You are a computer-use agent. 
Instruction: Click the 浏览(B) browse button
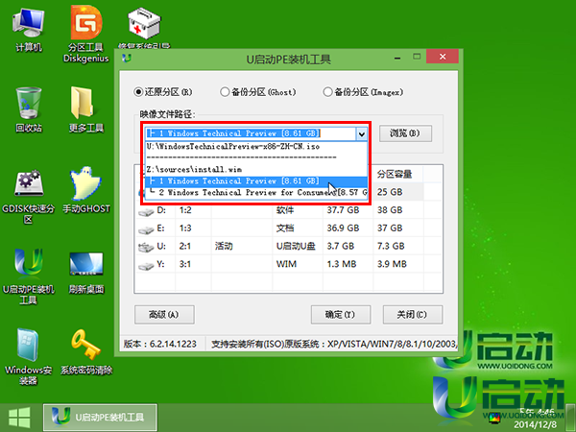(x=405, y=133)
